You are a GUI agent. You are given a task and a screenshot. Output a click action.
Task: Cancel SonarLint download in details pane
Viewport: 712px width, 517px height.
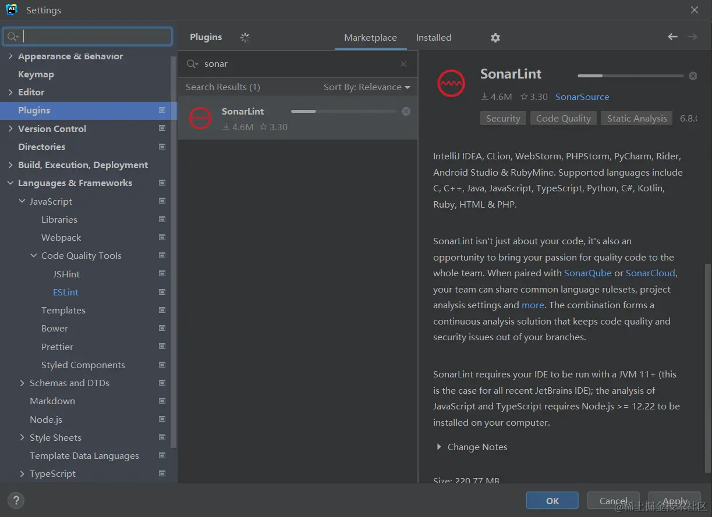(x=693, y=76)
